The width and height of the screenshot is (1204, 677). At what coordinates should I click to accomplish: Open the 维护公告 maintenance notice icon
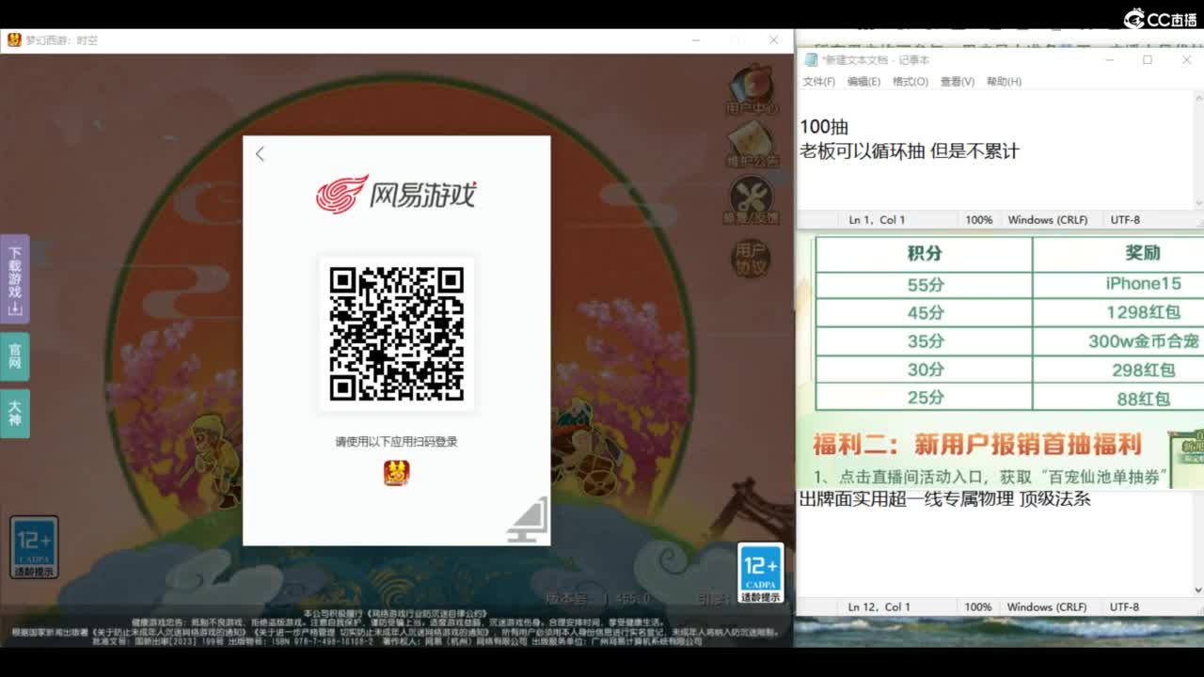tap(752, 146)
